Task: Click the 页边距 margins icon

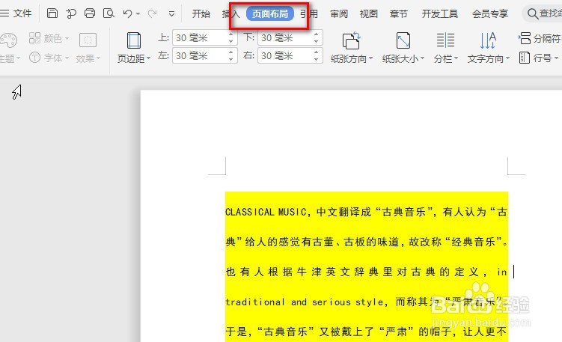Action: (x=134, y=40)
